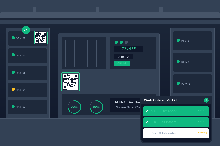Open the RTU-2 equipment card
This screenshot has height=146, width=220.
tap(193, 62)
